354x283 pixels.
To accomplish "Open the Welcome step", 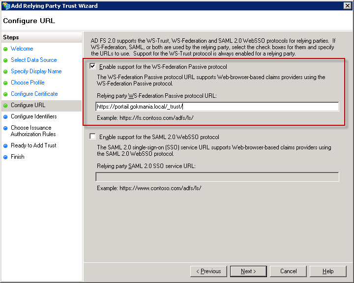I will point(22,49).
